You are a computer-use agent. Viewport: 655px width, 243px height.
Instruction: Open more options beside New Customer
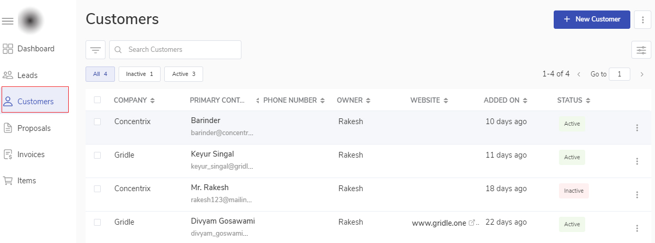point(642,19)
